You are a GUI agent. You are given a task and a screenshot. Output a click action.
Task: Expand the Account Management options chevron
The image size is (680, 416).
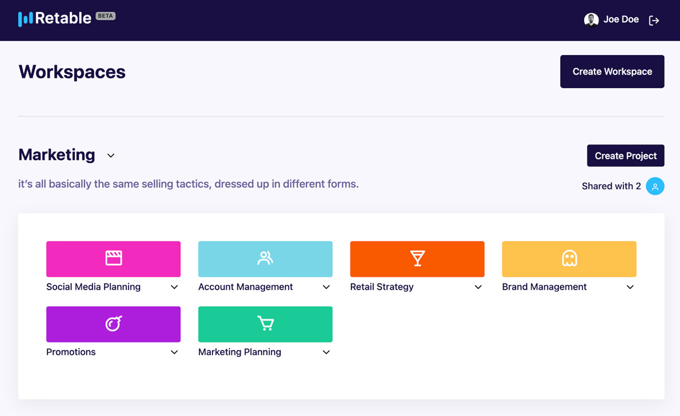[326, 288]
